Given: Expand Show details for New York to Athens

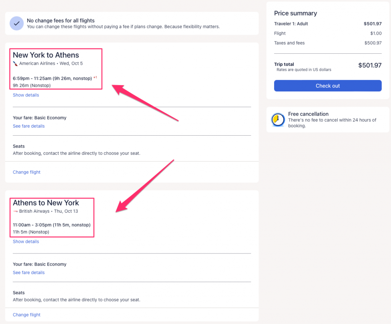Looking at the screenshot, I should click(26, 95).
